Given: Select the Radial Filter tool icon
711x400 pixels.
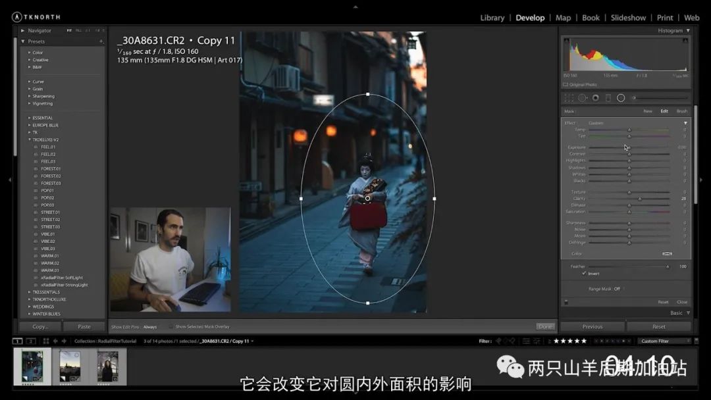Looking at the screenshot, I should [x=620, y=98].
